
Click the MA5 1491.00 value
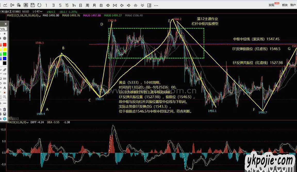click(51, 15)
